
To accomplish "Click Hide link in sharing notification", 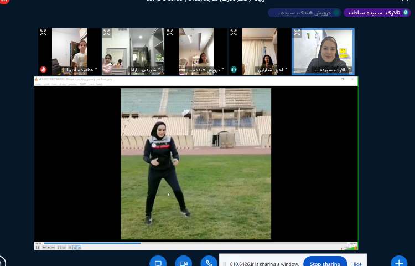I will (356, 264).
